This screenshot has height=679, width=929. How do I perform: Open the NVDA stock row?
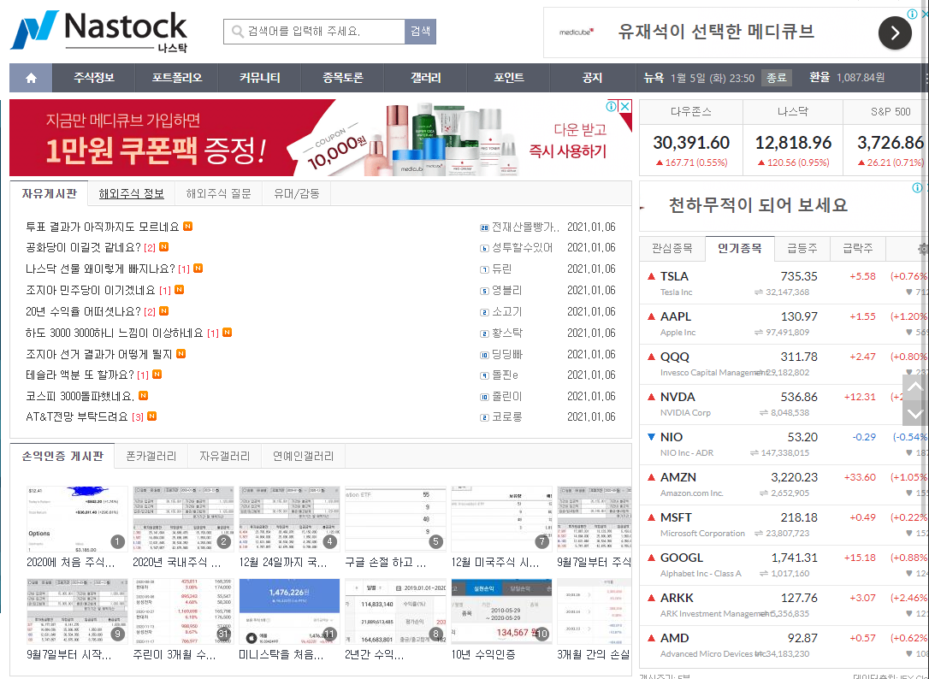tap(784, 404)
